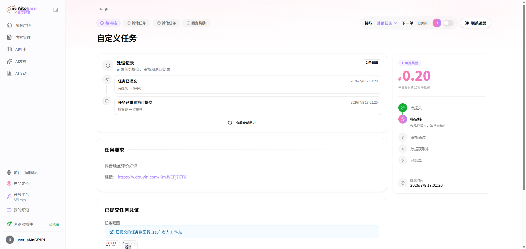Viewport: 526px width, 249px height.
Task: Click the globe icon beside 前往「国际版」
Action: [x=9, y=172]
